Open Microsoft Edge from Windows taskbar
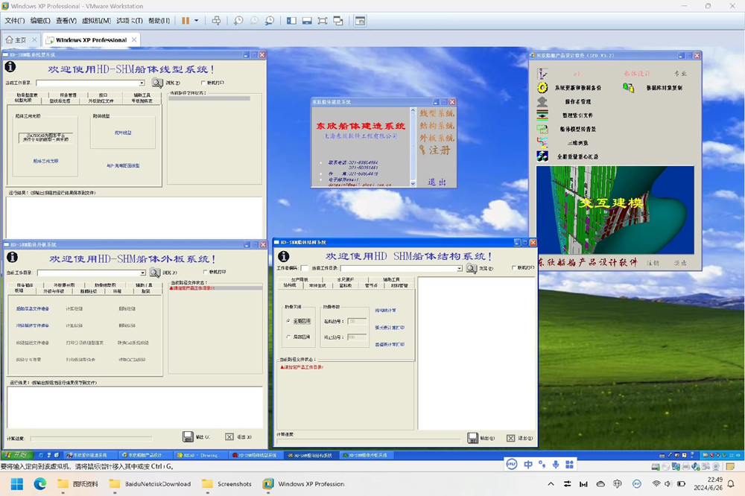745x496 pixels. (x=40, y=483)
